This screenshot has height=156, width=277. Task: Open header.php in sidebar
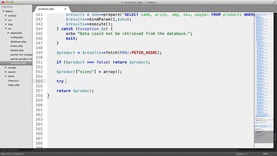point(17,50)
